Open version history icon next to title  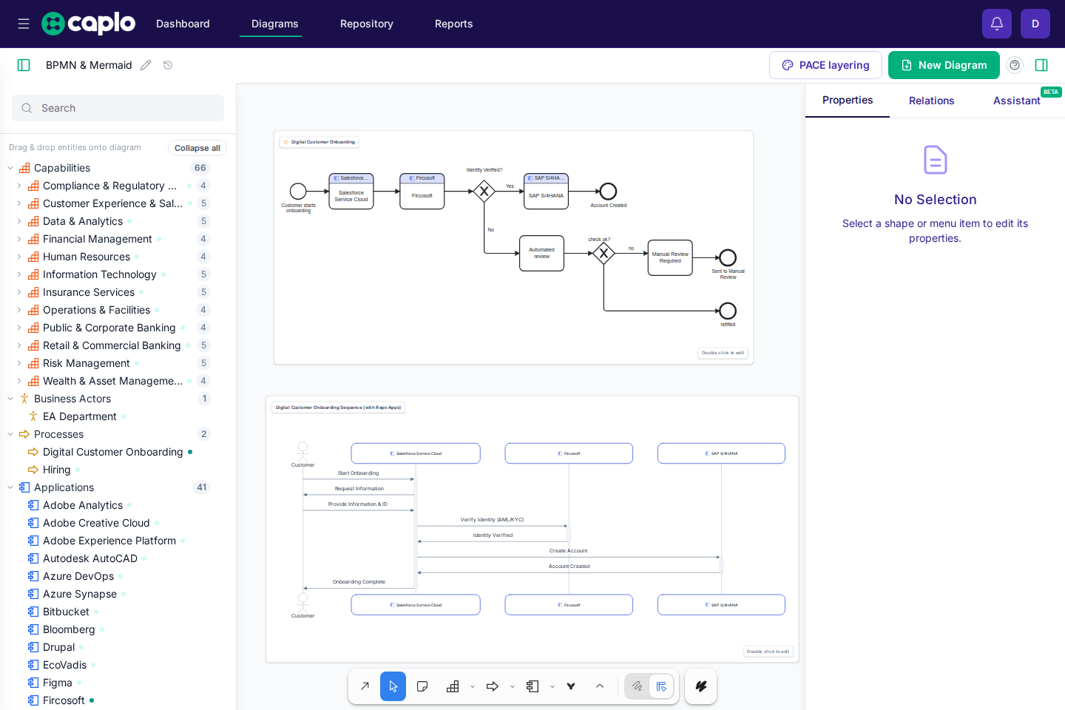[x=168, y=65]
